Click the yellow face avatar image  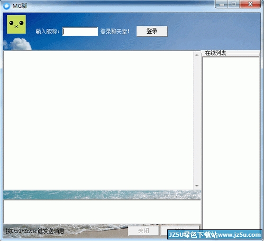point(16,24)
